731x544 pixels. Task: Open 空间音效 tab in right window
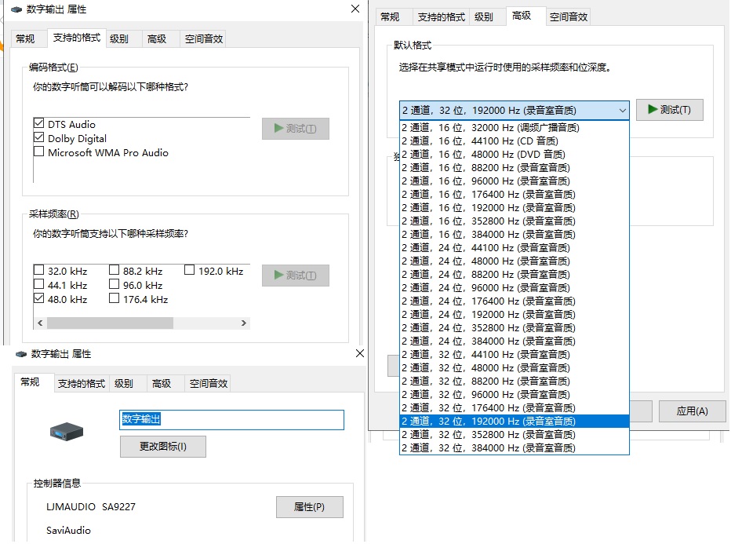pos(569,16)
